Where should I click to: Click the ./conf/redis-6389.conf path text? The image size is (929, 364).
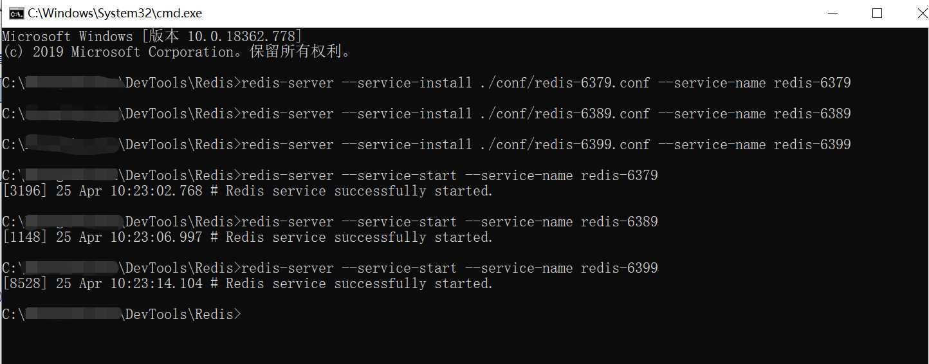pos(565,114)
